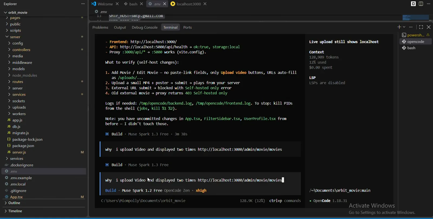Screen dimensions: 433x219
Task: Close the localhost:3000 editor tab
Action: 205,4
